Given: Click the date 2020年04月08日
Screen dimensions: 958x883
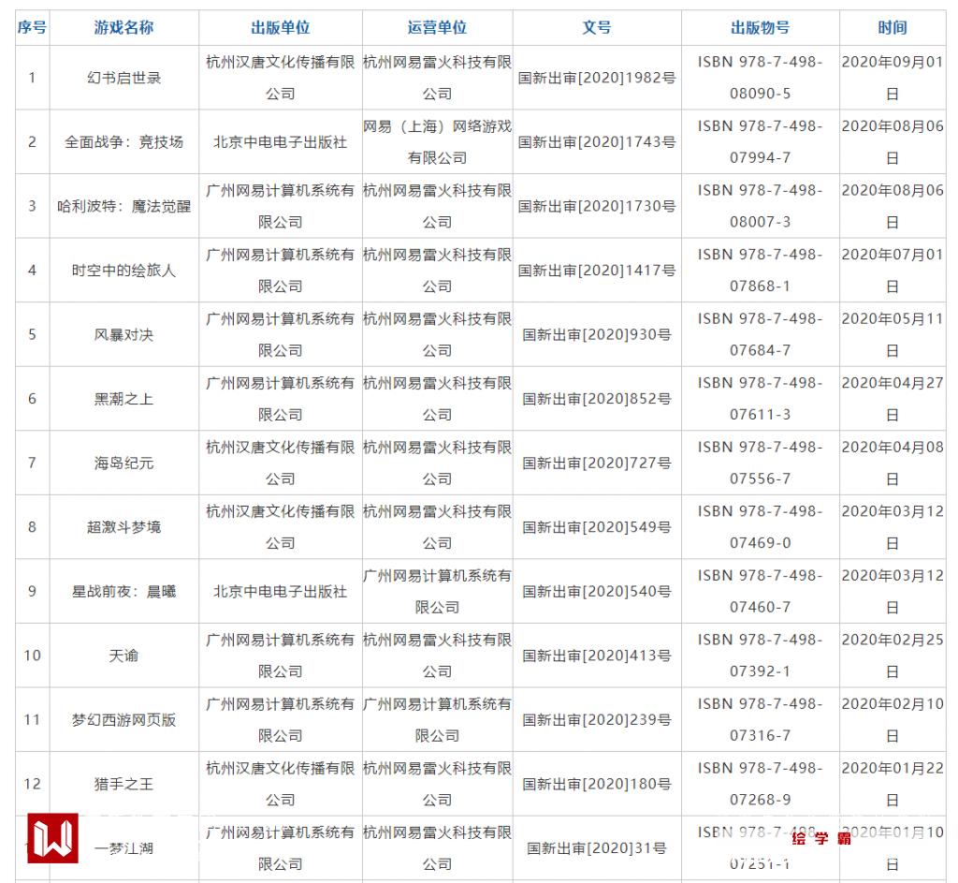Looking at the screenshot, I should [892, 463].
